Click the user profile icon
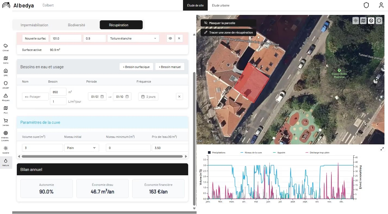This screenshot has width=388, height=214. 381,5
